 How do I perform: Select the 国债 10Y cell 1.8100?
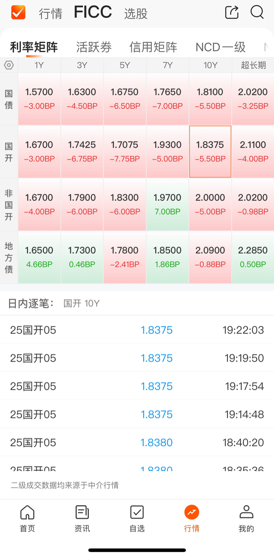pyautogui.click(x=210, y=99)
